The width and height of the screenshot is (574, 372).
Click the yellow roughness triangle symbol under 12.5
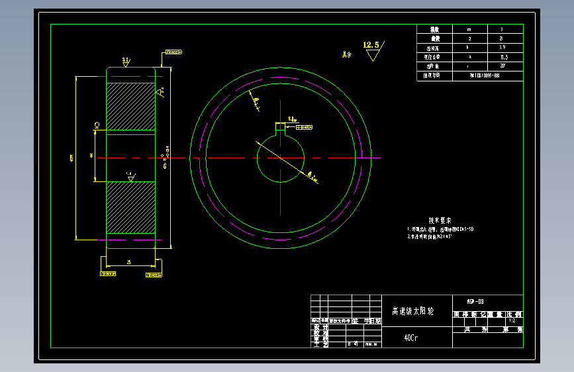point(373,55)
